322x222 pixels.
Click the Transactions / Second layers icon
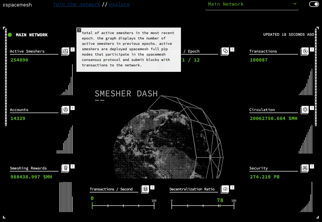point(145,189)
